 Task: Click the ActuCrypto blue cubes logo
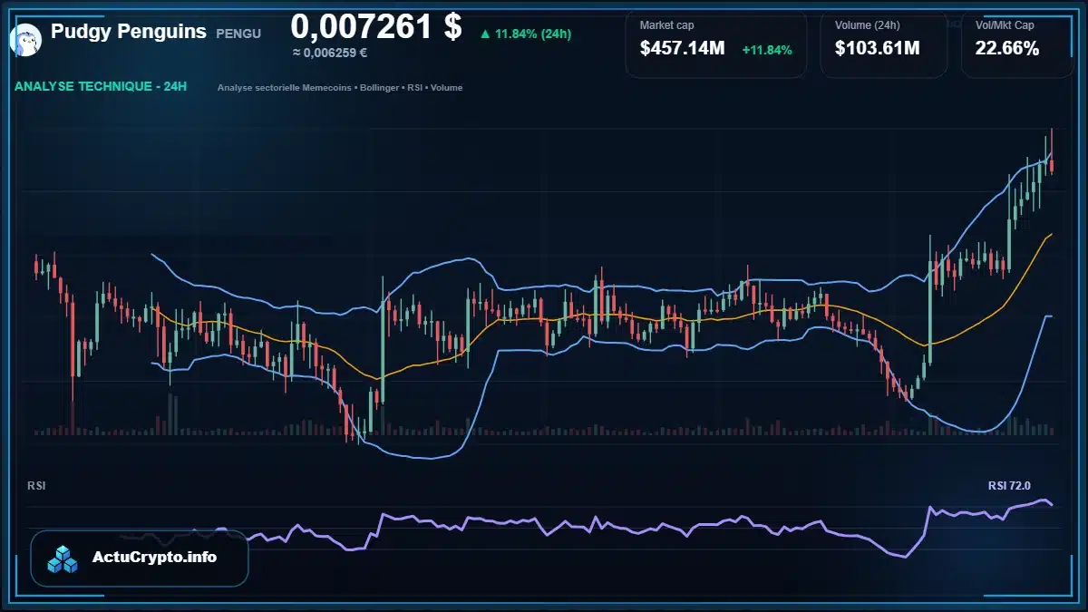click(x=63, y=559)
